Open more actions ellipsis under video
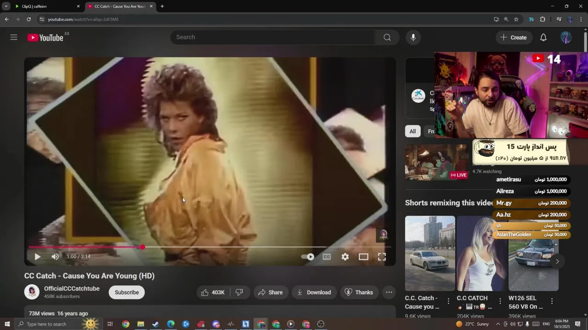Screen dimensions: 588x330 point(389,292)
